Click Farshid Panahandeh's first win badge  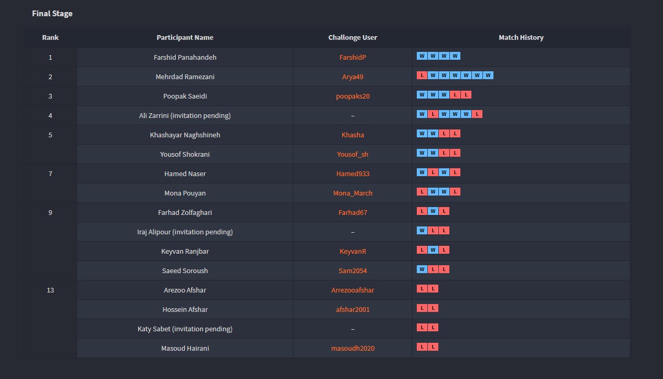422,56
